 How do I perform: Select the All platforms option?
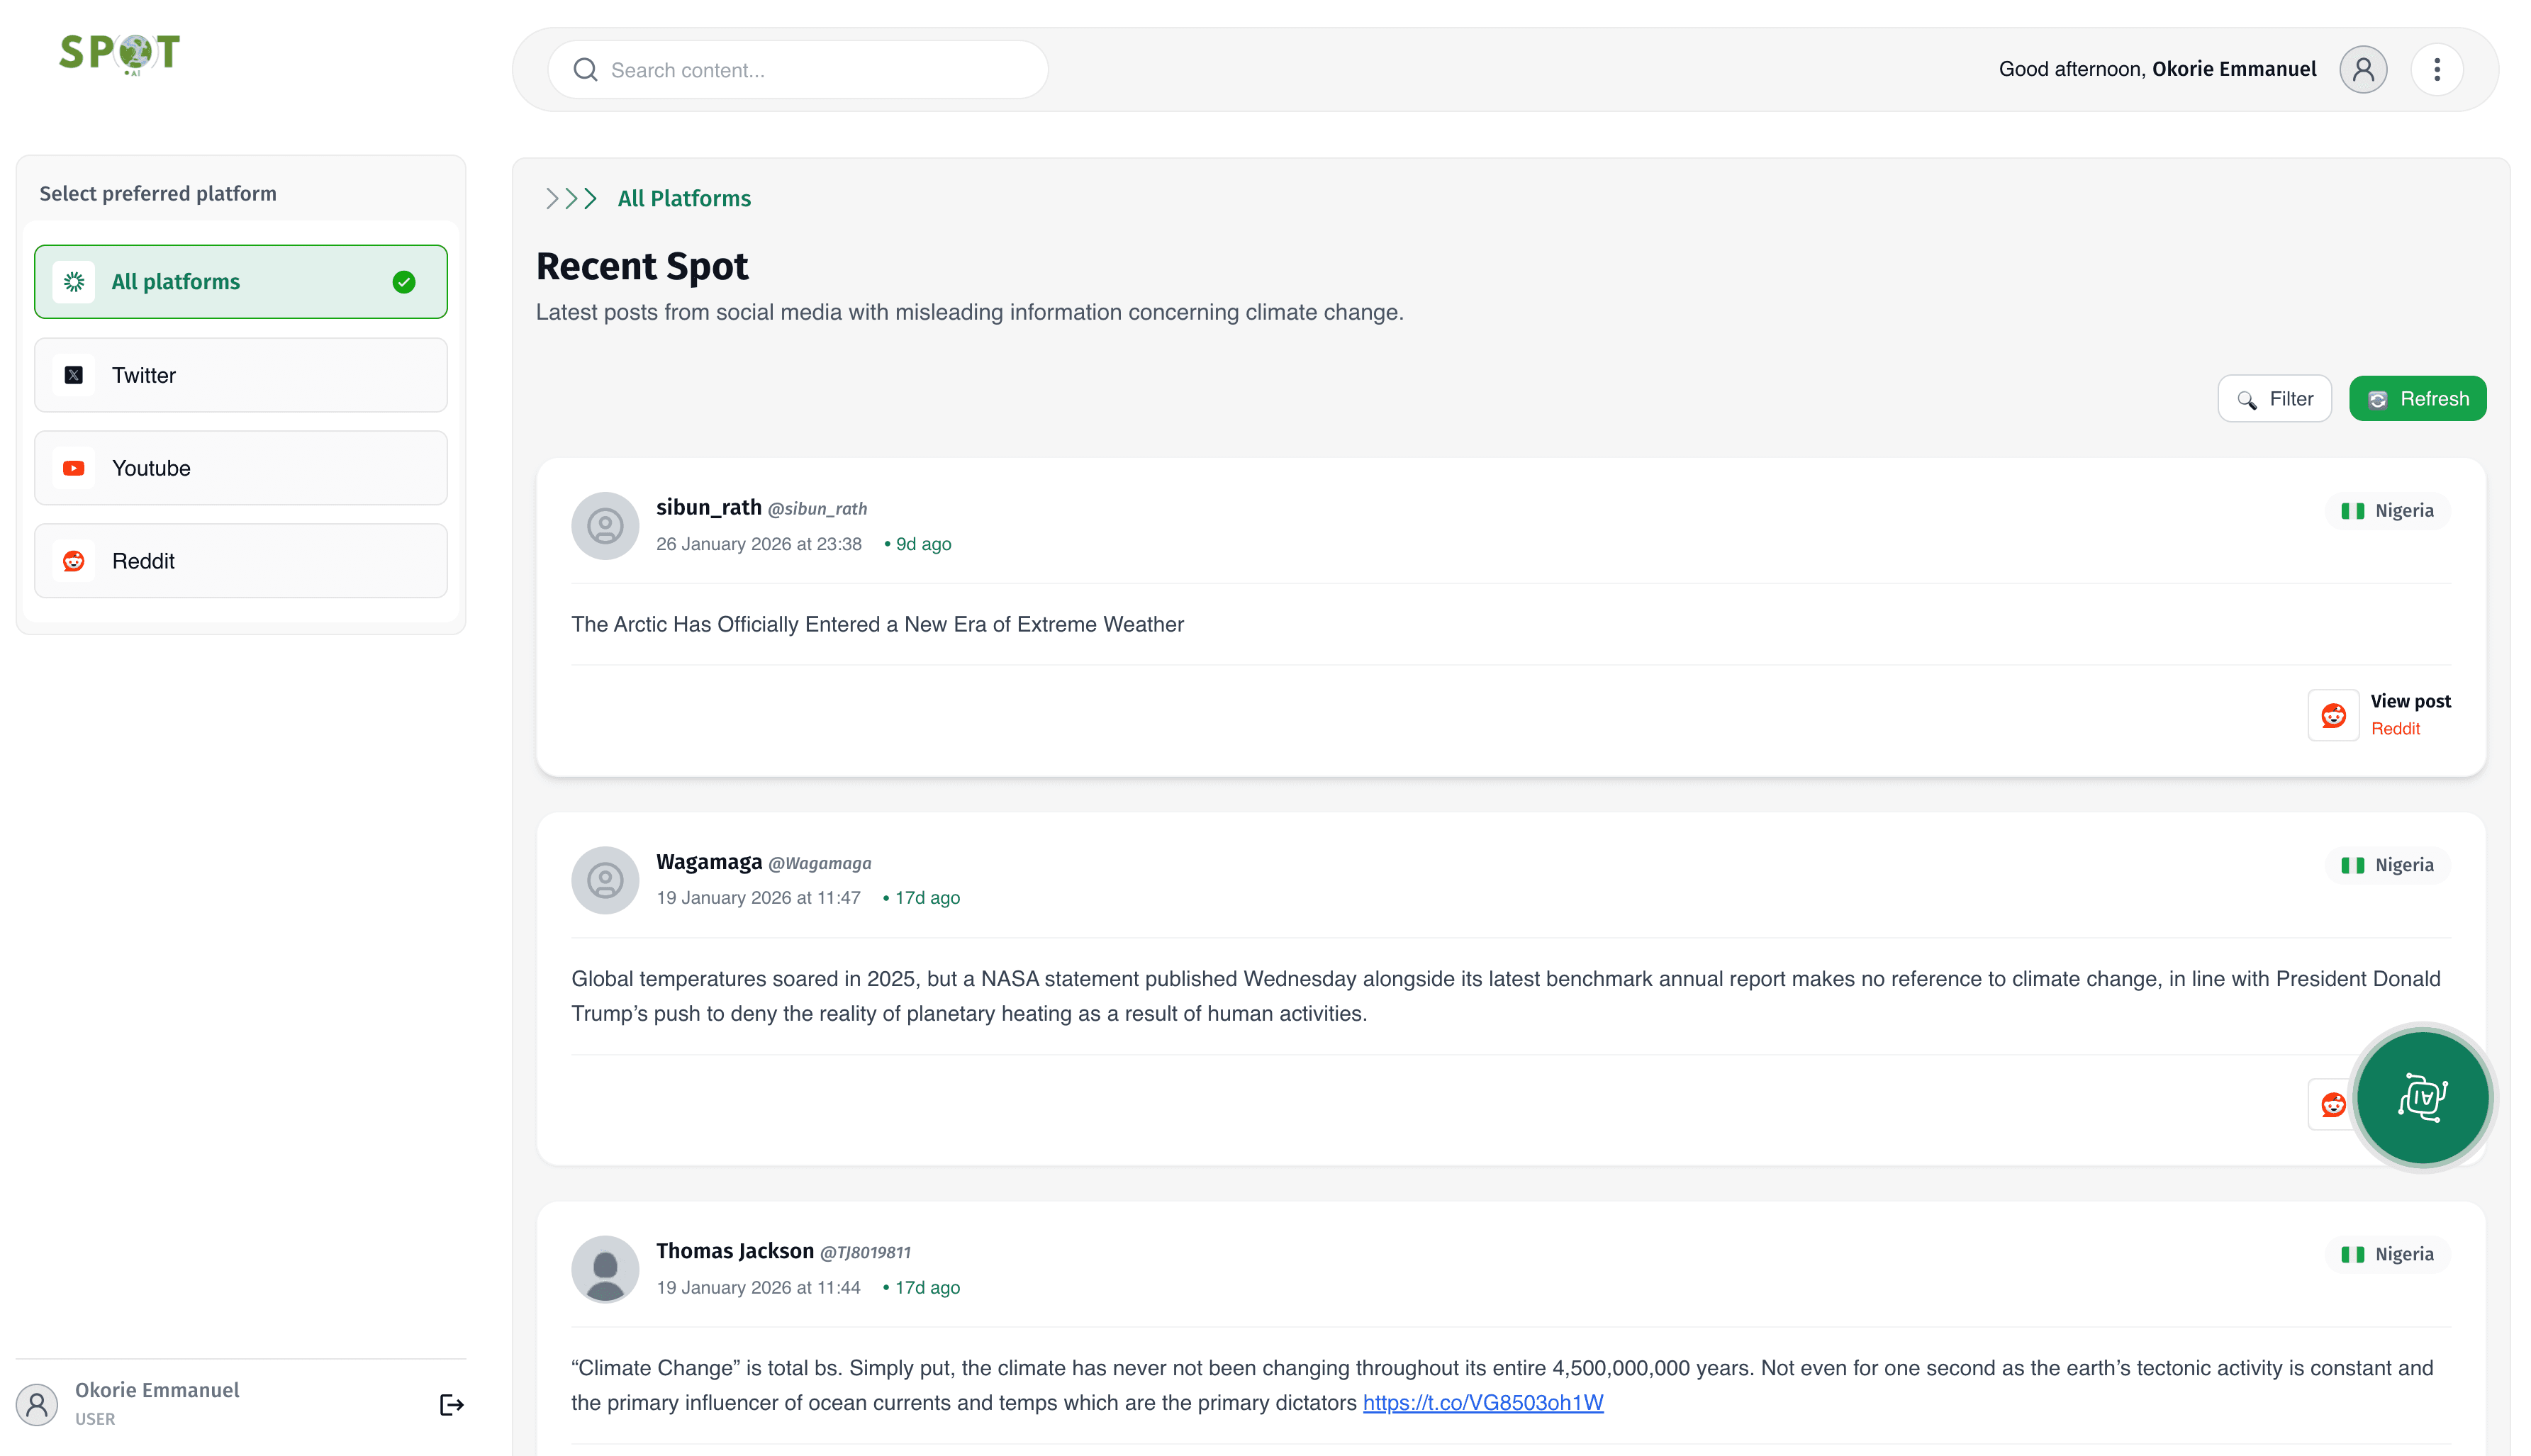coord(240,281)
